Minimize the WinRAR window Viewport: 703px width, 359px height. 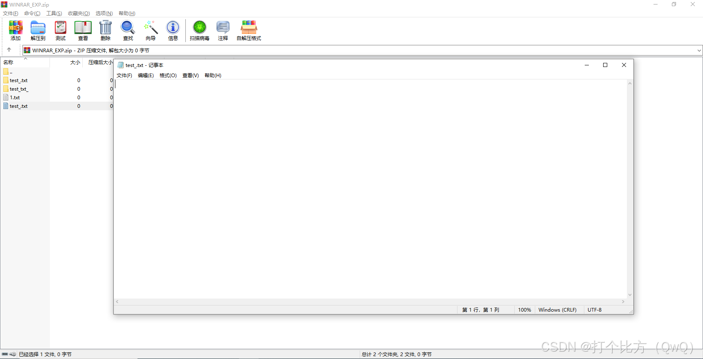[656, 4]
